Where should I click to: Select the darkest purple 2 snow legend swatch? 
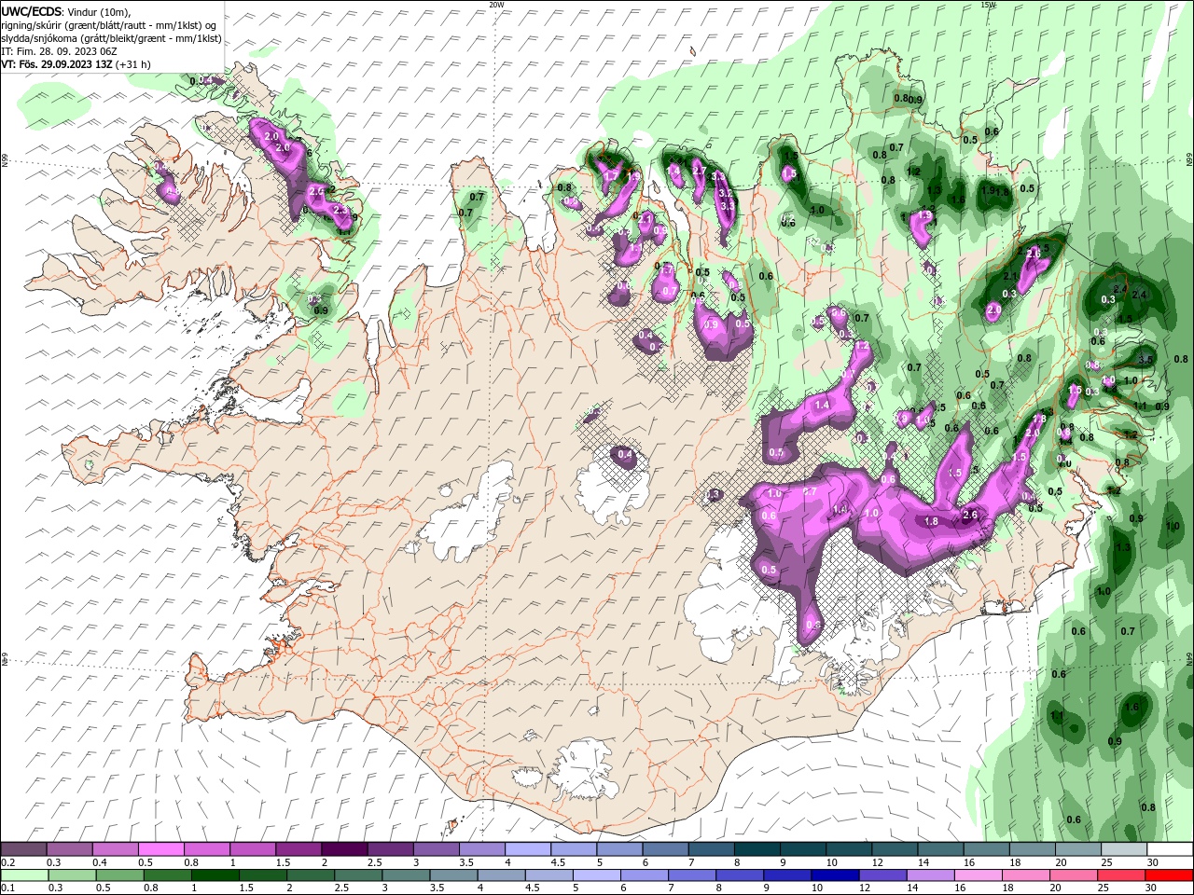[x=344, y=849]
